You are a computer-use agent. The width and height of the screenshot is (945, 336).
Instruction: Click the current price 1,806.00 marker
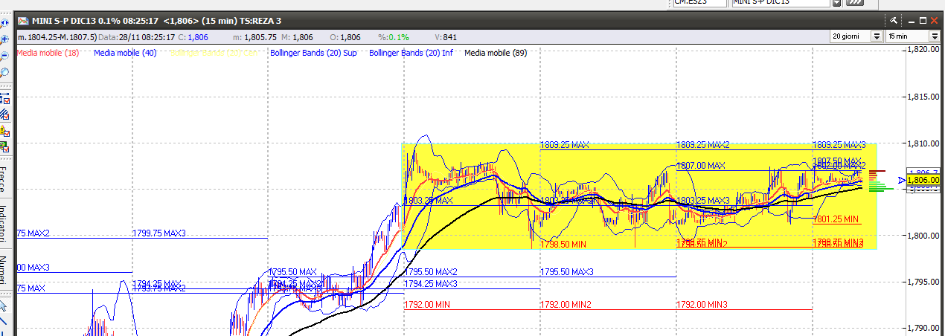tap(924, 180)
